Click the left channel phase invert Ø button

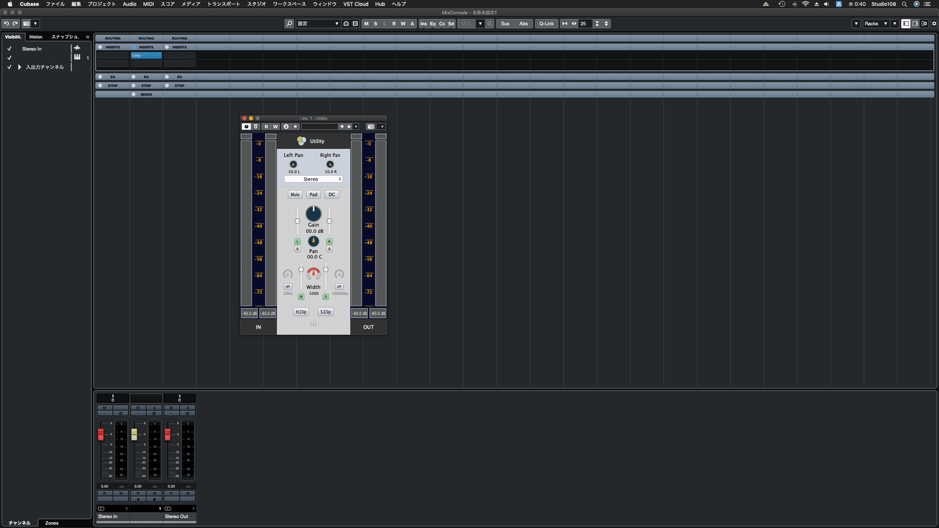click(298, 249)
